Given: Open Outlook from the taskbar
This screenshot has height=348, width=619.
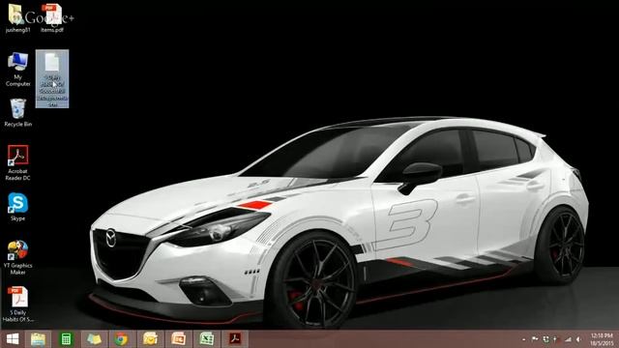Looking at the screenshot, I should (x=150, y=339).
